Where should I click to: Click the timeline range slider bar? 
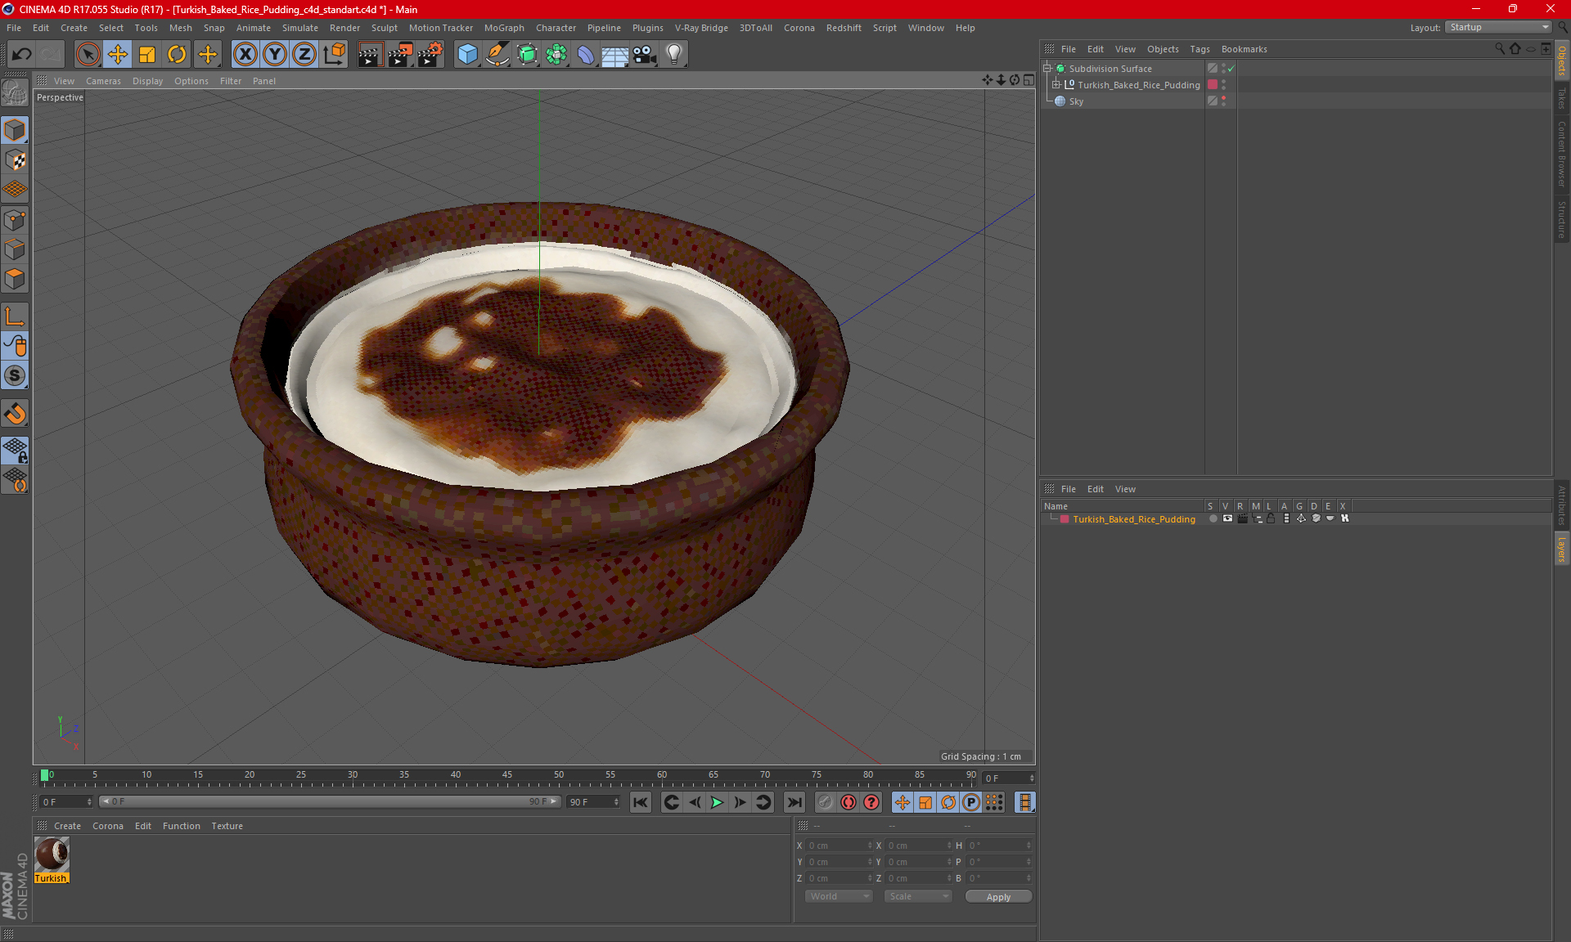tap(330, 802)
